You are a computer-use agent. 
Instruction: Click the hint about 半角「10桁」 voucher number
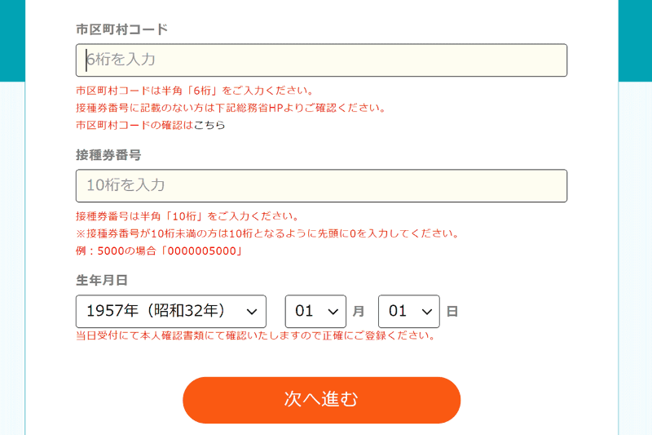click(187, 216)
